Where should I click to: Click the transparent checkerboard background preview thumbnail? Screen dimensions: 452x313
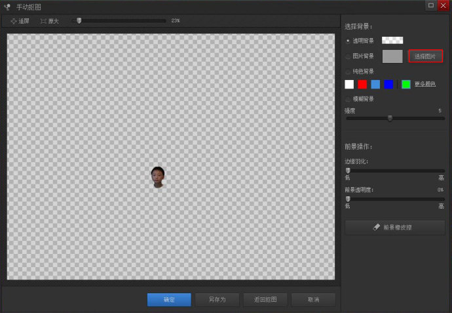coord(392,41)
